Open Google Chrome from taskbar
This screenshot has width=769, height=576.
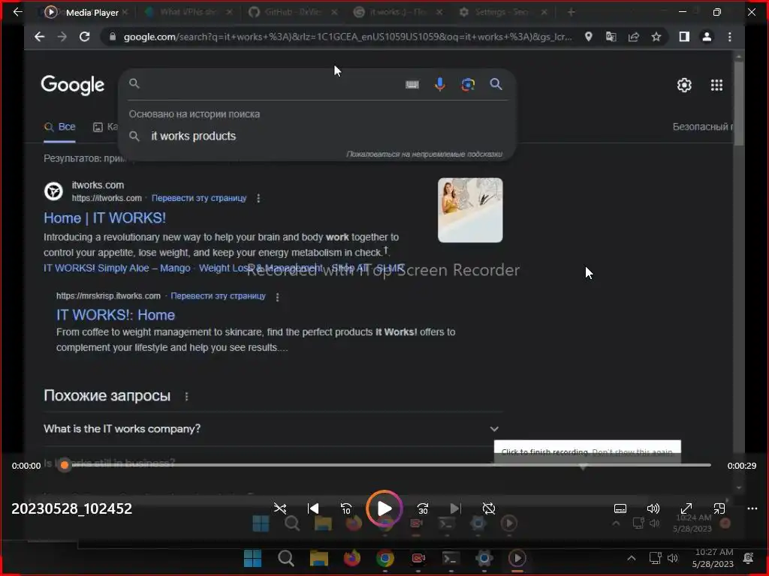click(385, 558)
